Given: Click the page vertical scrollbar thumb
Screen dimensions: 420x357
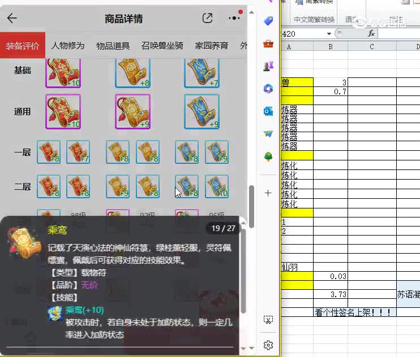Looking at the screenshot, I should [x=251, y=207].
